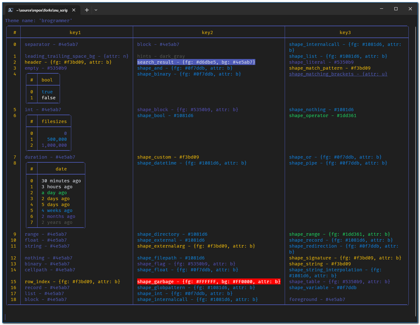Click the 'shape_and' entry
This screenshot has height=325, width=420.
pos(185,68)
